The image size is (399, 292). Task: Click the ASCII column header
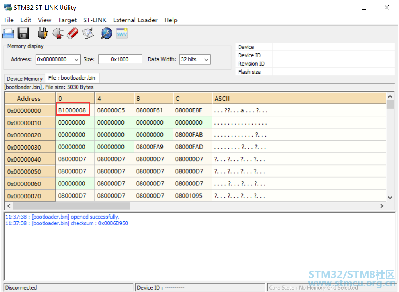click(299, 98)
